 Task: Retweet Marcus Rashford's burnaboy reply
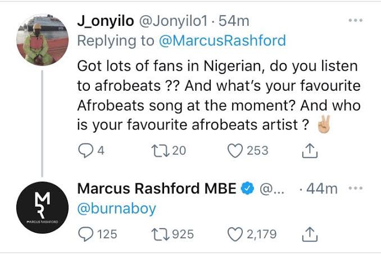click(160, 233)
